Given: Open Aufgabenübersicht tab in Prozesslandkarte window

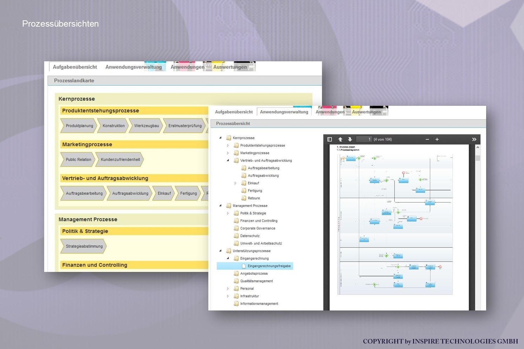Looking at the screenshot, I should click(x=75, y=67).
